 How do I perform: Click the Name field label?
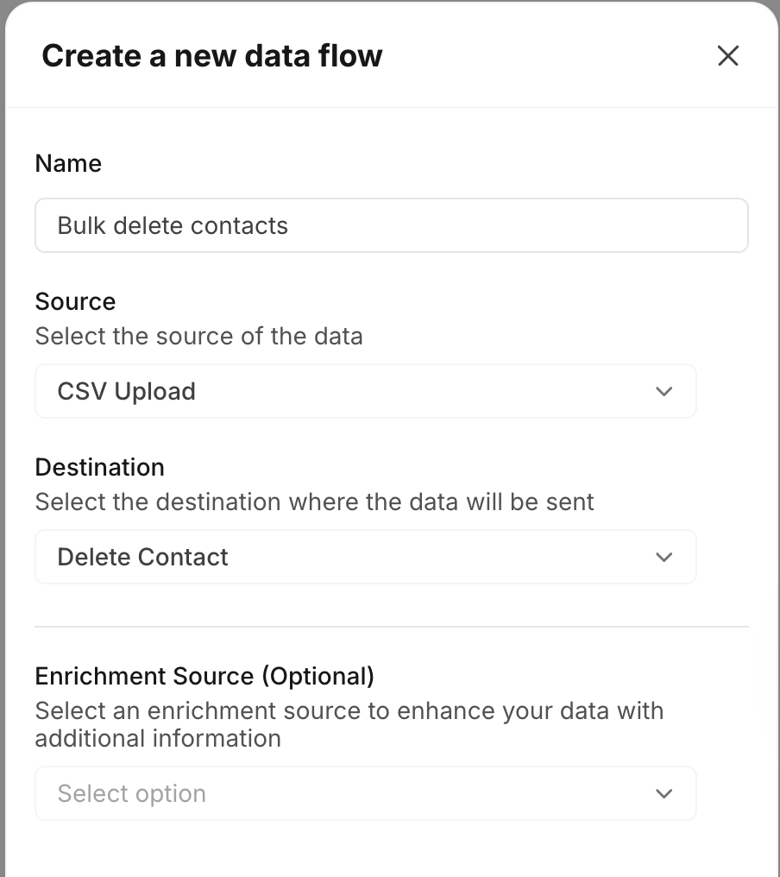(68, 163)
